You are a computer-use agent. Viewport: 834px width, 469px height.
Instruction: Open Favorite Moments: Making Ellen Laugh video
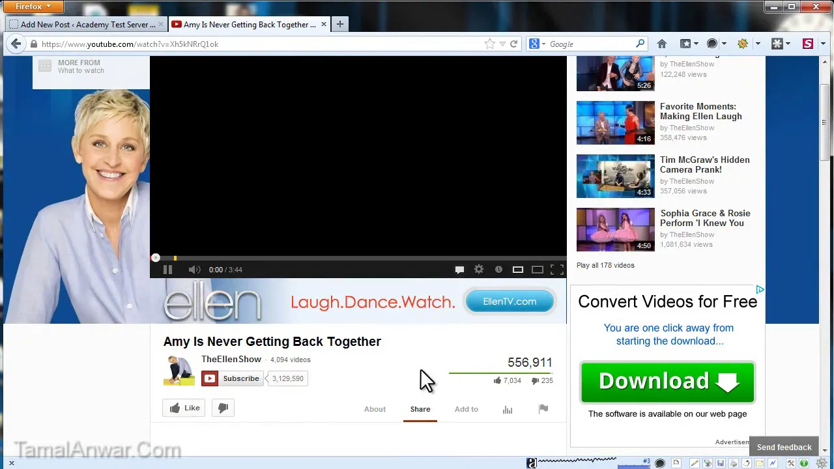click(701, 111)
